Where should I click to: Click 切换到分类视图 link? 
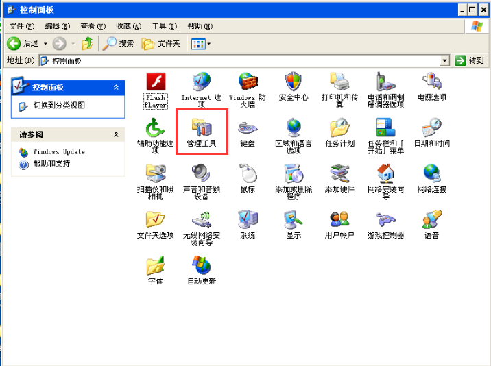click(59, 106)
